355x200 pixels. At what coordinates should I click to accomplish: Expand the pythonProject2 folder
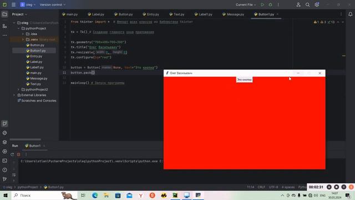[18, 89]
